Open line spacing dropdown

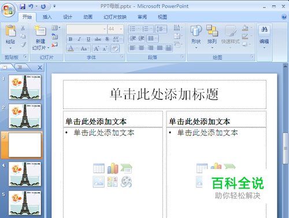point(161,29)
